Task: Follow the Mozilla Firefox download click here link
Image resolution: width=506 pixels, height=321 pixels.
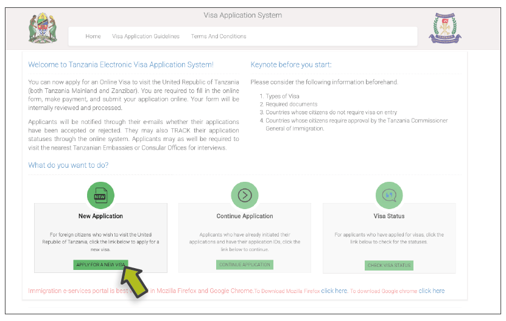Action: (334, 291)
